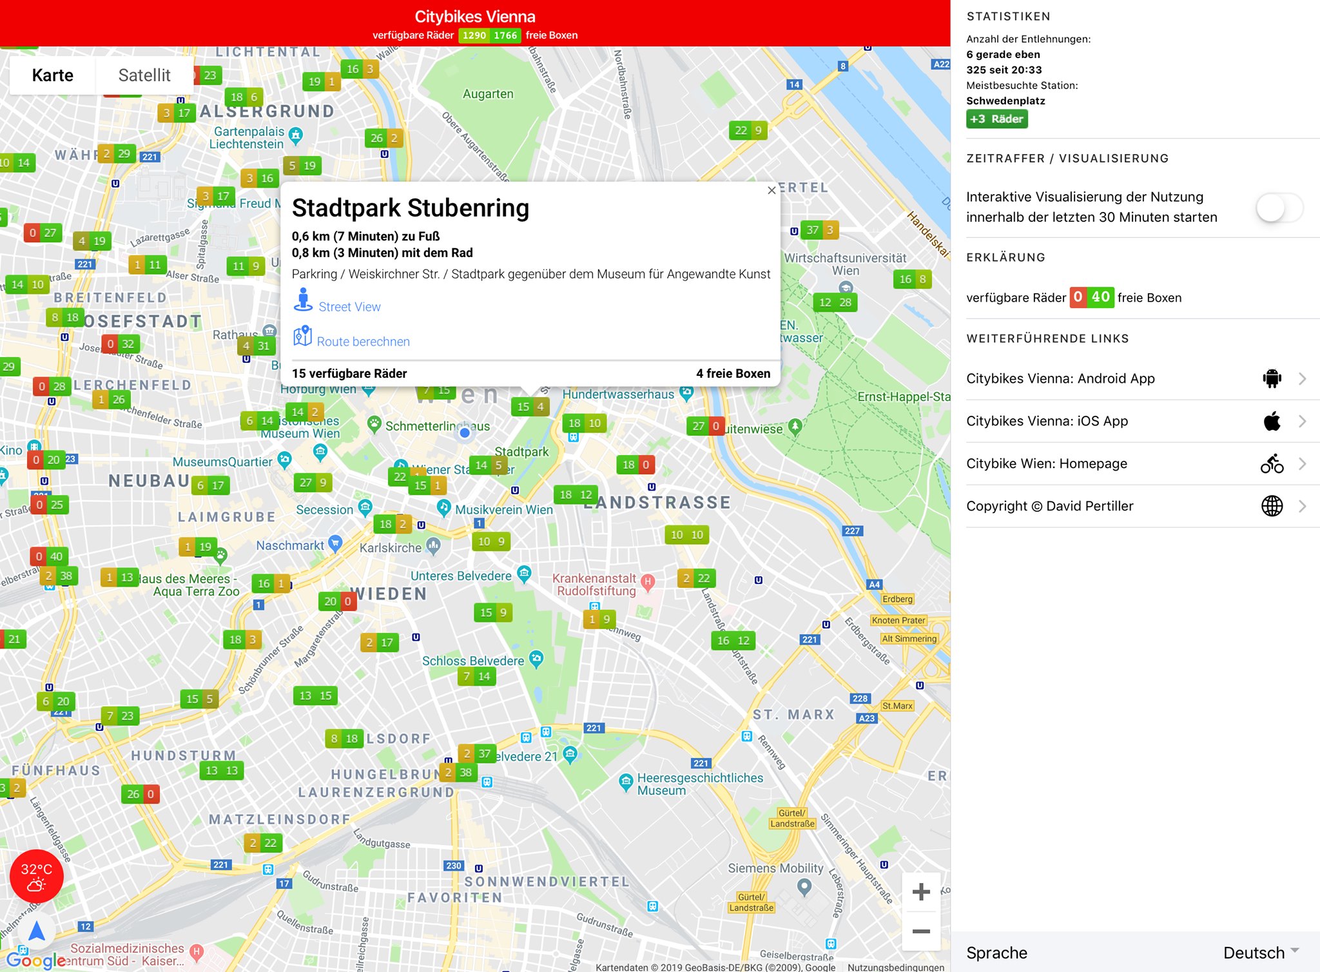The image size is (1320, 972).
Task: Click the Nutzungsbedingungen link
Action: pyautogui.click(x=896, y=967)
